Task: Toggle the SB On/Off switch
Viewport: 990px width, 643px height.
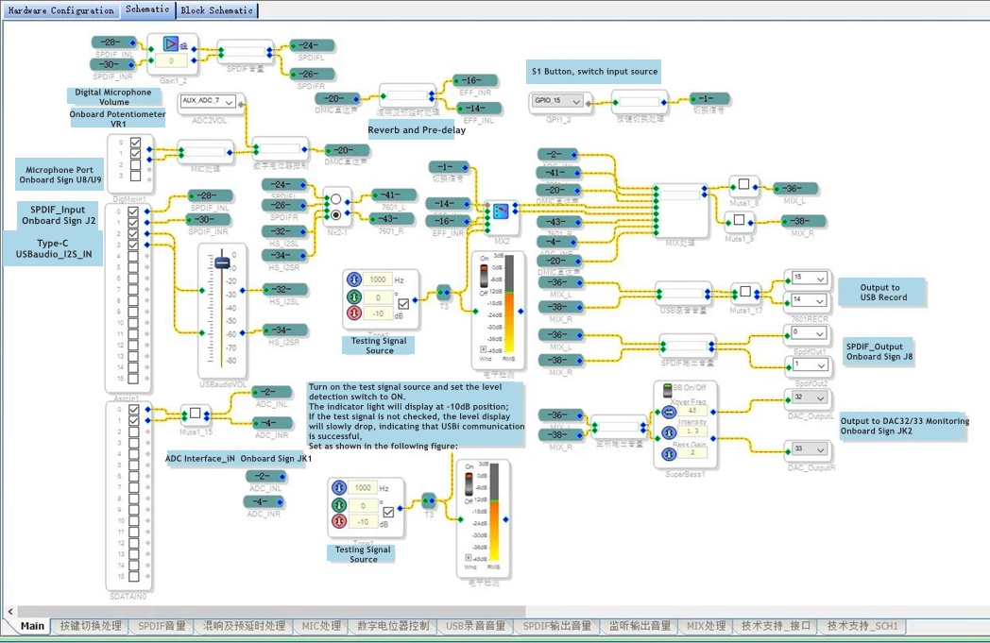Action: tap(667, 389)
